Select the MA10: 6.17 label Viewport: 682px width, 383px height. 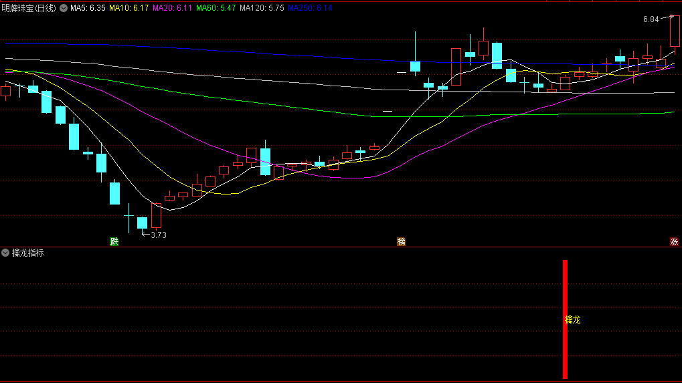[x=129, y=8]
